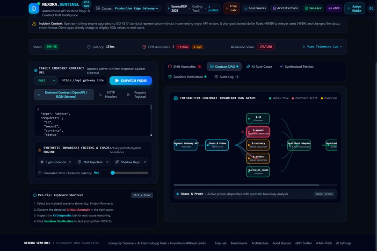Toggle Type Coercion fuzzing
This screenshot has width=377, height=251.
click(56, 162)
